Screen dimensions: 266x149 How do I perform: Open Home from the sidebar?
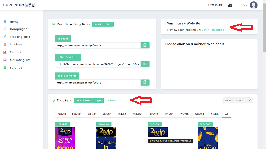click(14, 22)
